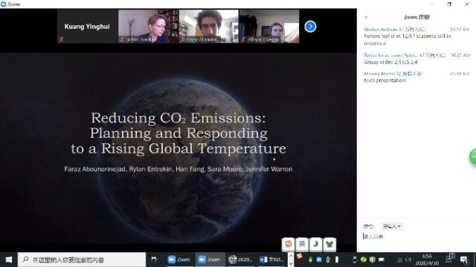Image resolution: width=476 pixels, height=267 pixels.
Task: Open the 2020 browser taskbar item
Action: pyautogui.click(x=240, y=260)
